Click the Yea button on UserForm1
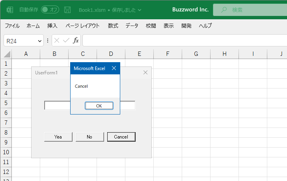Viewport: 287px width, 181px height. (58, 137)
